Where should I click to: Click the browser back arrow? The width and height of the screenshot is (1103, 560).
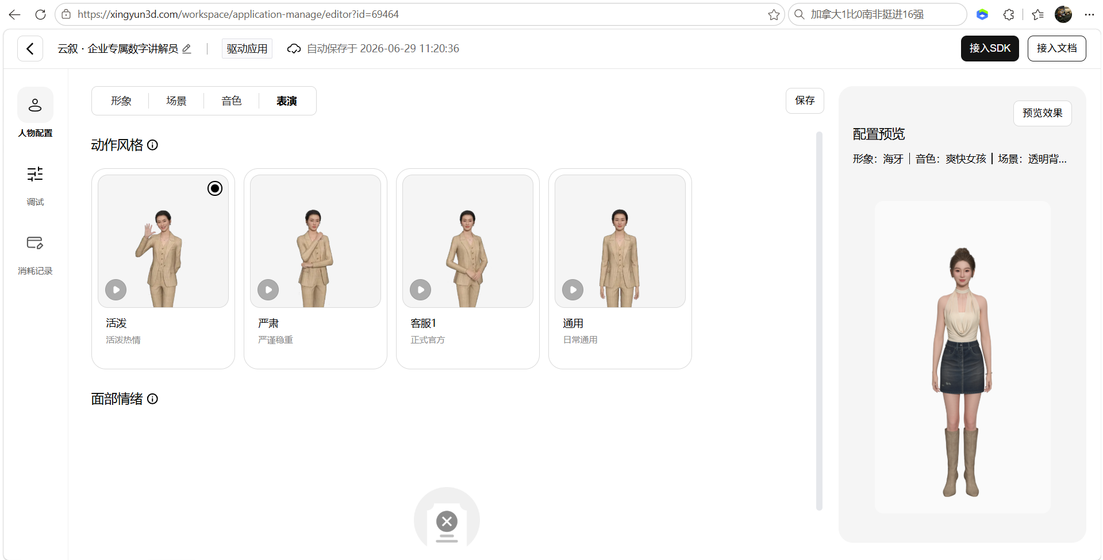pos(14,14)
